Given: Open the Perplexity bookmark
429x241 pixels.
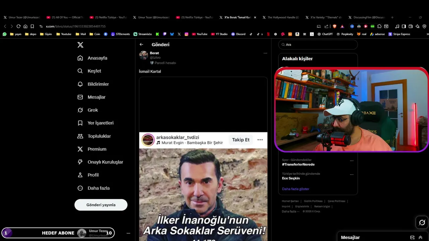Looking at the screenshot, I should tap(345, 34).
